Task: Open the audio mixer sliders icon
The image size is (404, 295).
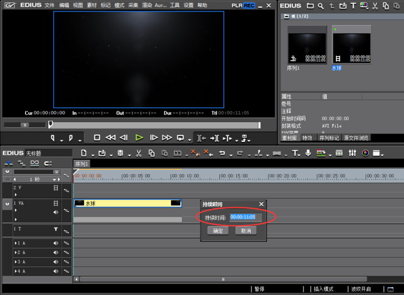Action: pos(352,153)
